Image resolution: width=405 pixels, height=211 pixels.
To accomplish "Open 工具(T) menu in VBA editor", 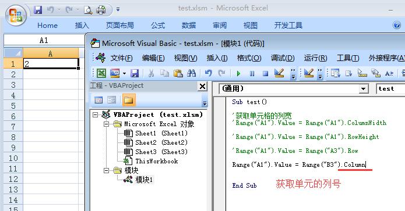I will click(348, 58).
